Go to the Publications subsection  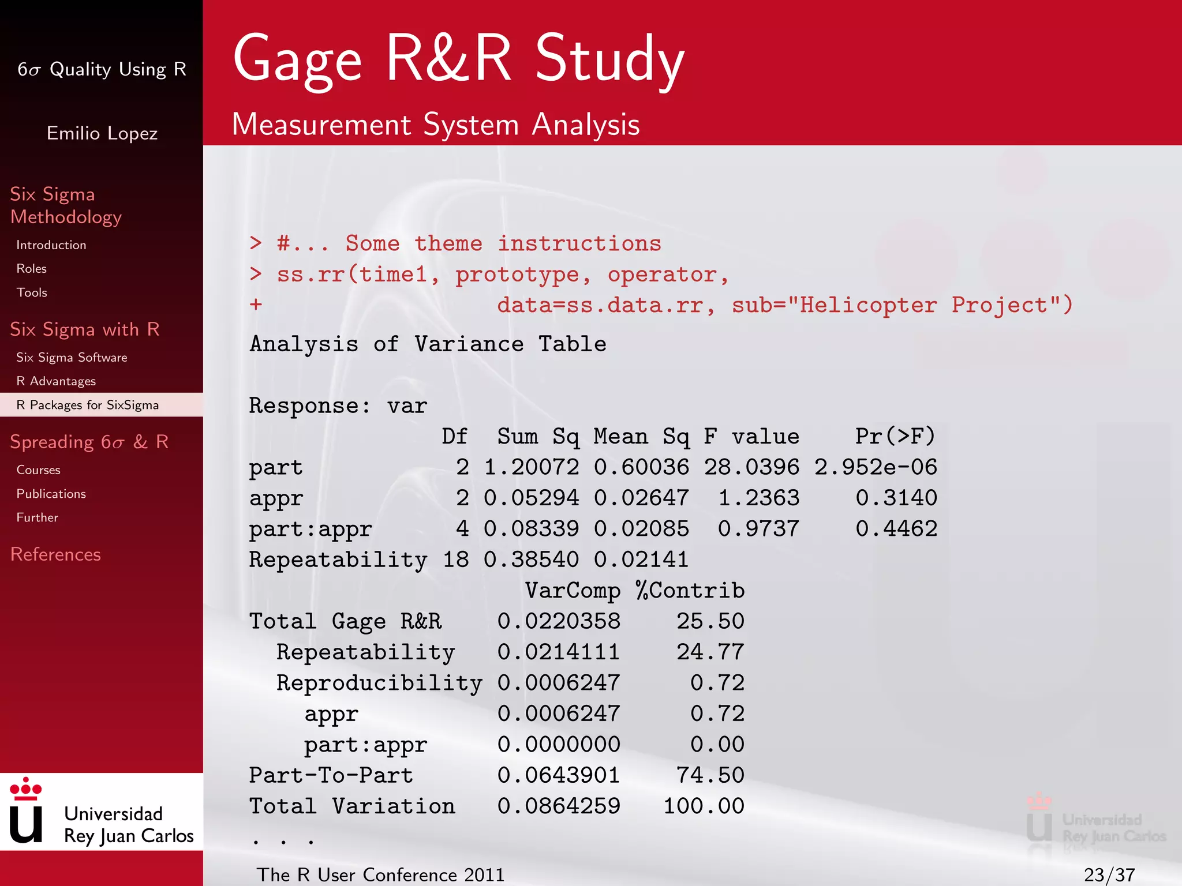tap(51, 494)
